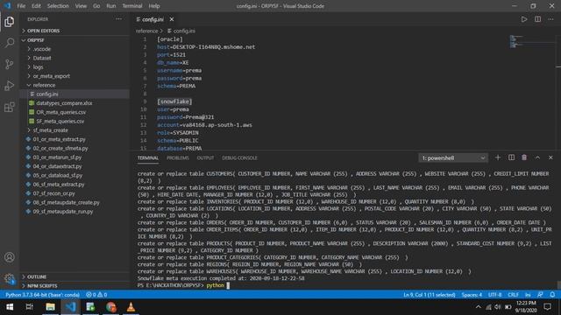This screenshot has width=561, height=315.
Task: Open datatypes_compare.xlsx file
Action: (x=64, y=103)
